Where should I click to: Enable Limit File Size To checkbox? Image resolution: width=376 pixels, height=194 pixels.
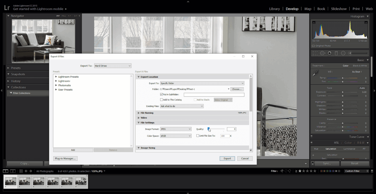tap(198, 136)
